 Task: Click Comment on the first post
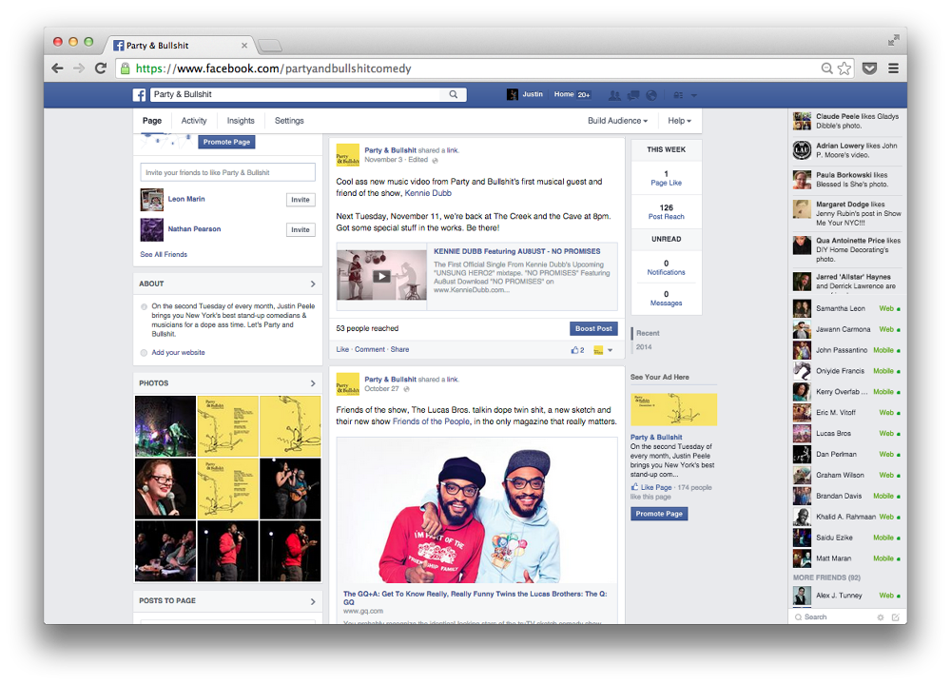click(x=370, y=349)
